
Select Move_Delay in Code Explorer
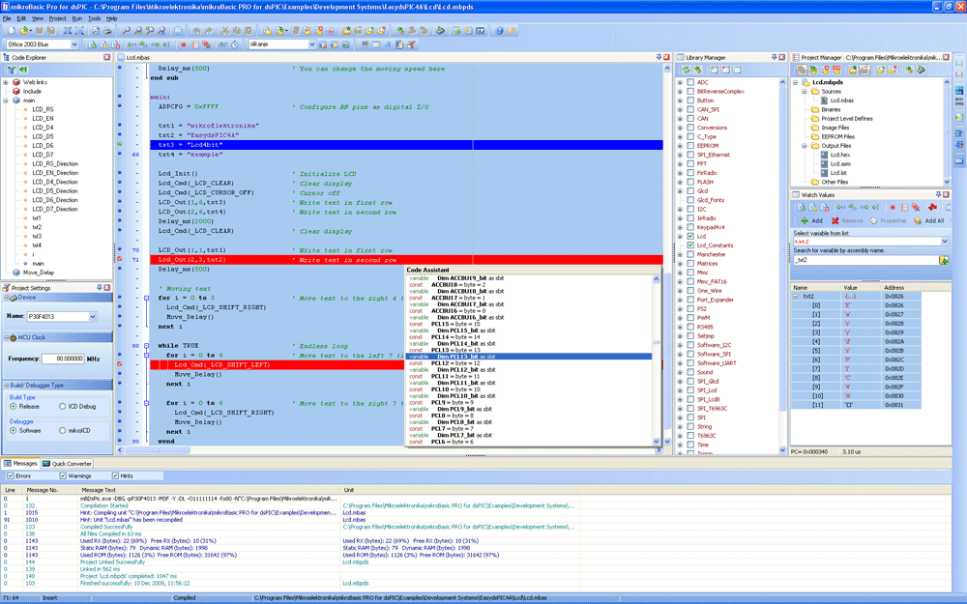point(39,273)
